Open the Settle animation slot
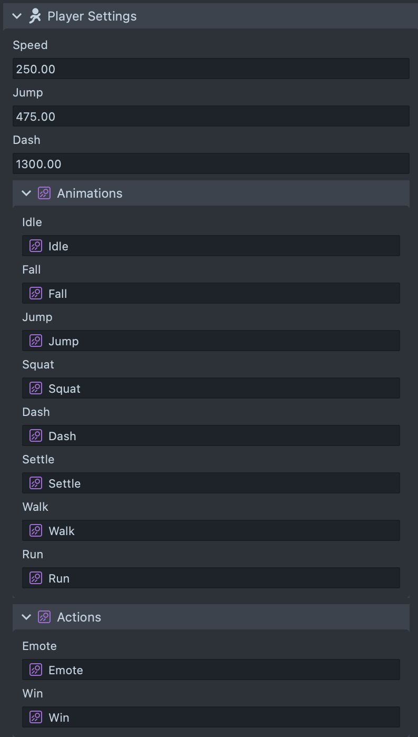 (211, 483)
